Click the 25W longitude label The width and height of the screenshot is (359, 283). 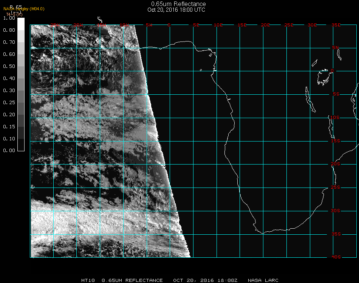(x=55, y=25)
